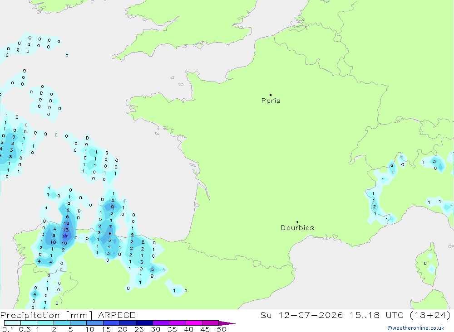Click the '0.5' legend scale label
This screenshot has width=454, height=332.
25,329
